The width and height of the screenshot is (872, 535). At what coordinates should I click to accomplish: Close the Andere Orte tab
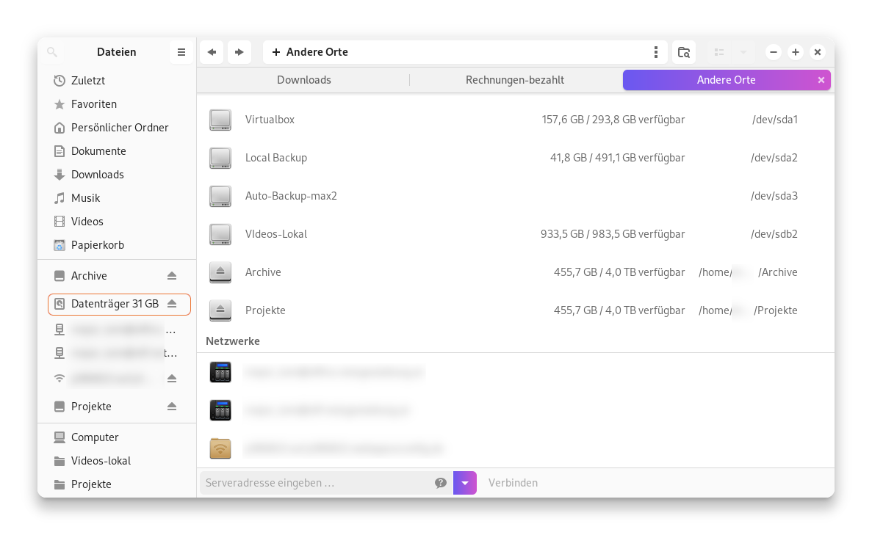coord(821,80)
